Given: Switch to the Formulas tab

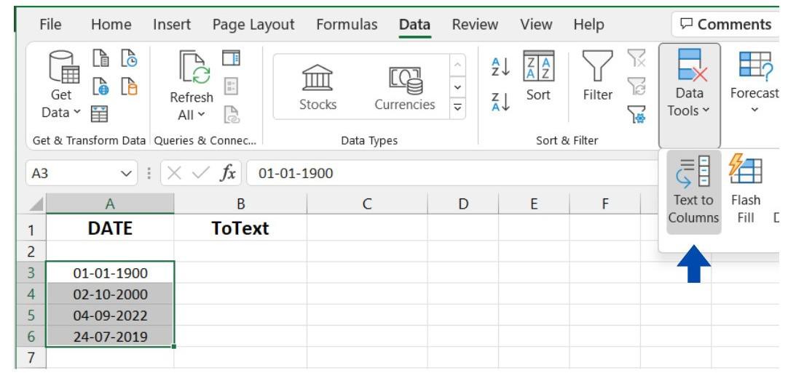Looking at the screenshot, I should 347,25.
